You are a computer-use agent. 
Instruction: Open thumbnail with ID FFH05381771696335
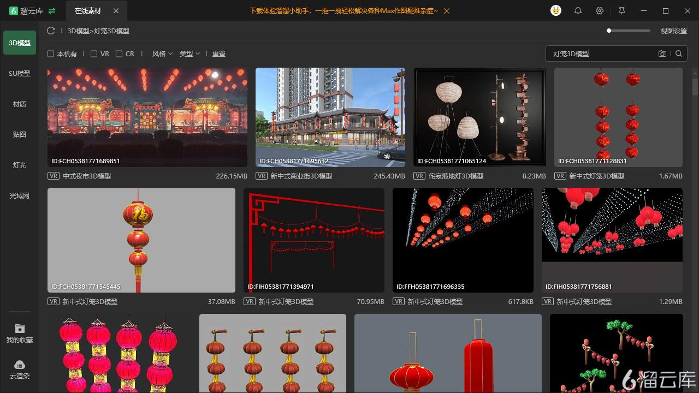(463, 240)
